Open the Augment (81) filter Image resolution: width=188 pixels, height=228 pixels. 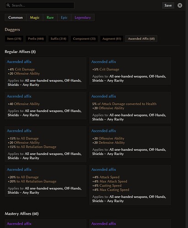tap(112, 39)
